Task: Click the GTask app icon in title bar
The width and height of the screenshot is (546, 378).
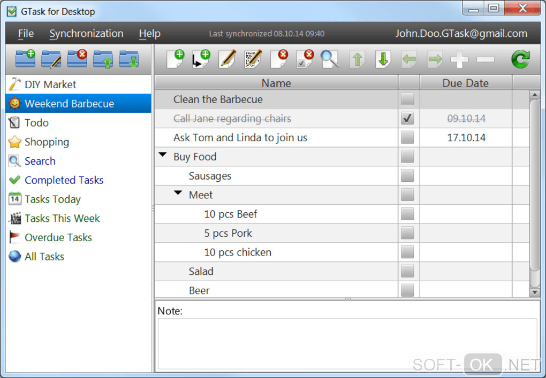Action: click(11, 11)
